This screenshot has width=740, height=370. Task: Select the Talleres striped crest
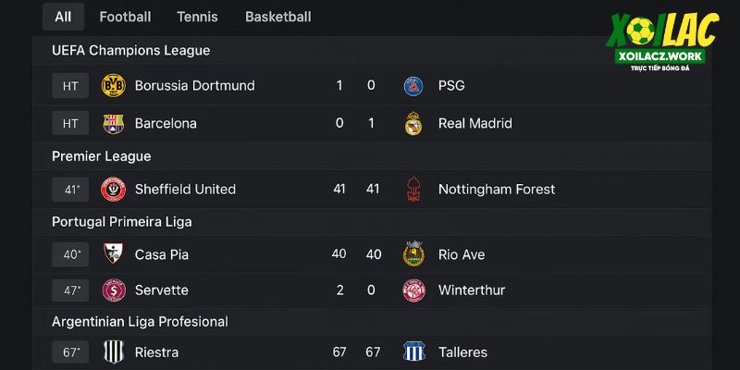(413, 352)
